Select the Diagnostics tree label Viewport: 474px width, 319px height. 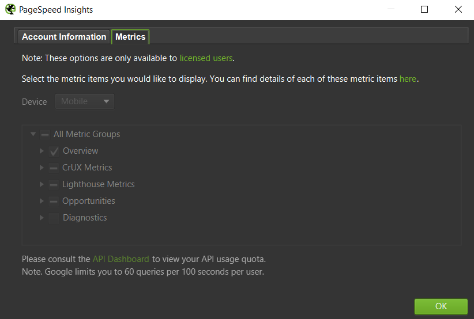[85, 218]
